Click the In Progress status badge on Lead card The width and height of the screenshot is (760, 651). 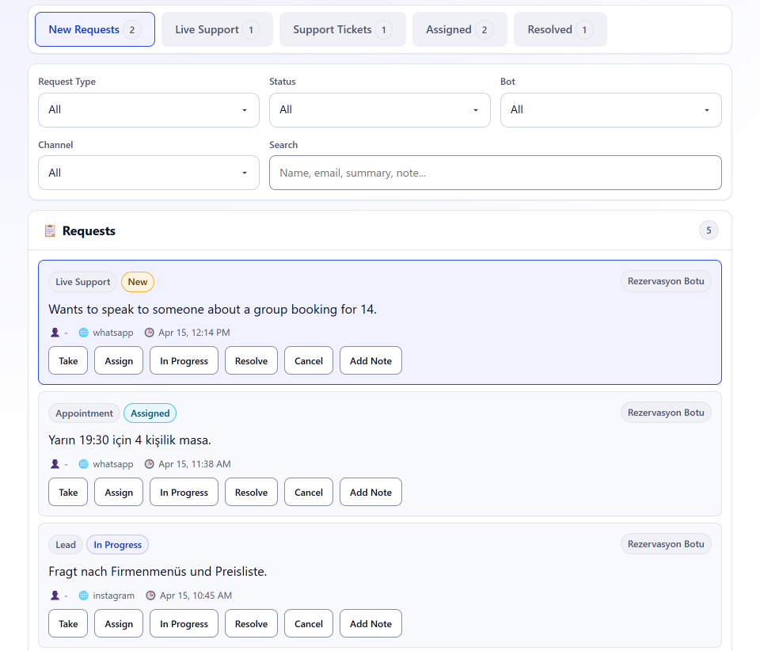(118, 545)
